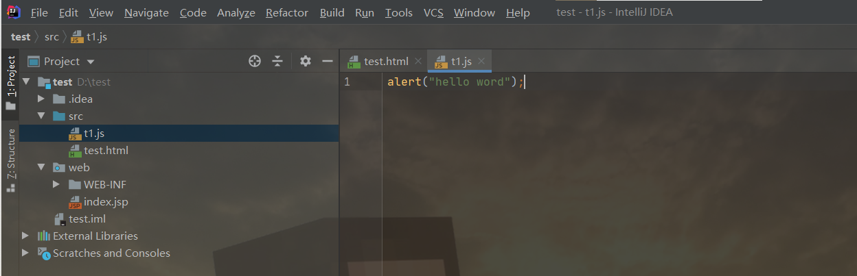The height and width of the screenshot is (276, 857).
Task: Close the test.html editor tab
Action: pyautogui.click(x=418, y=62)
